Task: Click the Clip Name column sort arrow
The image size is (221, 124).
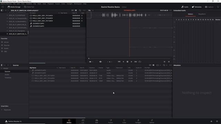Action: 57,68
